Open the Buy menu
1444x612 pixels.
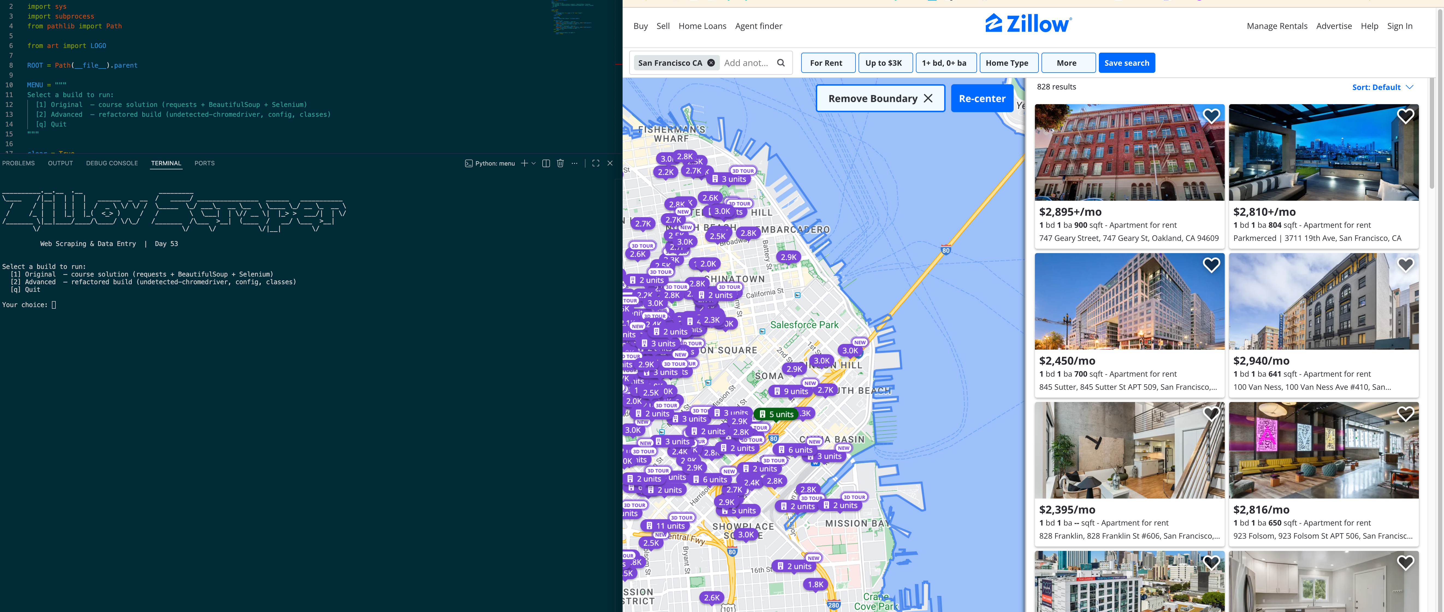click(x=640, y=26)
